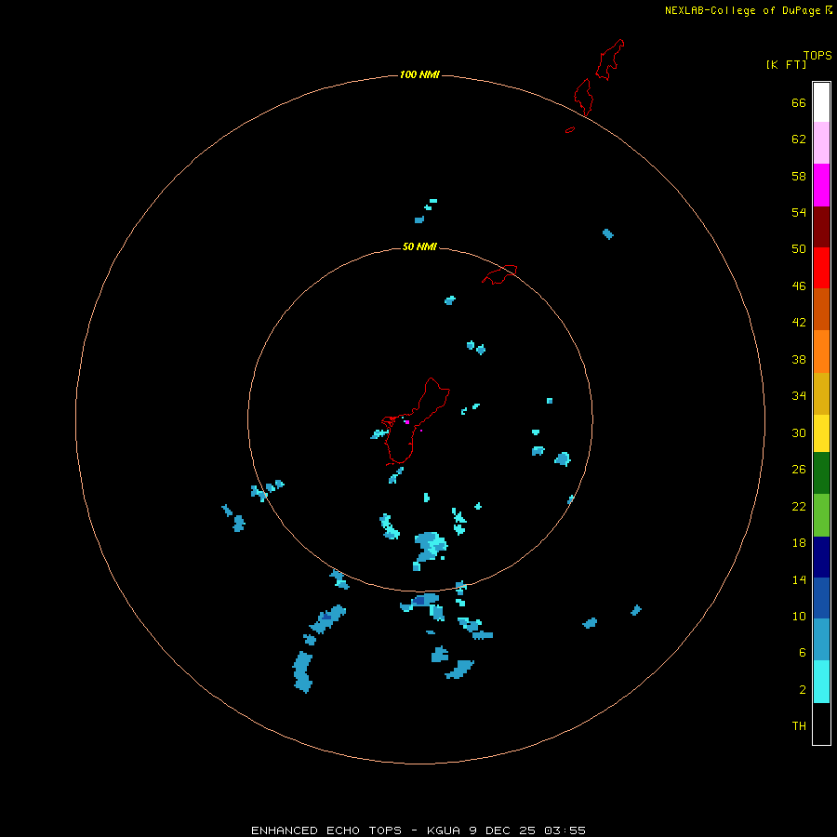Screen dimensions: 837x837
Task: Click the bright red 50 kft swatch
Action: [x=821, y=268]
